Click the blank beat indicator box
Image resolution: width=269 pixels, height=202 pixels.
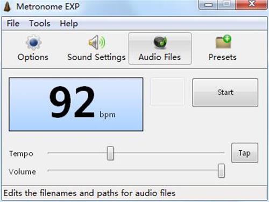167,92
